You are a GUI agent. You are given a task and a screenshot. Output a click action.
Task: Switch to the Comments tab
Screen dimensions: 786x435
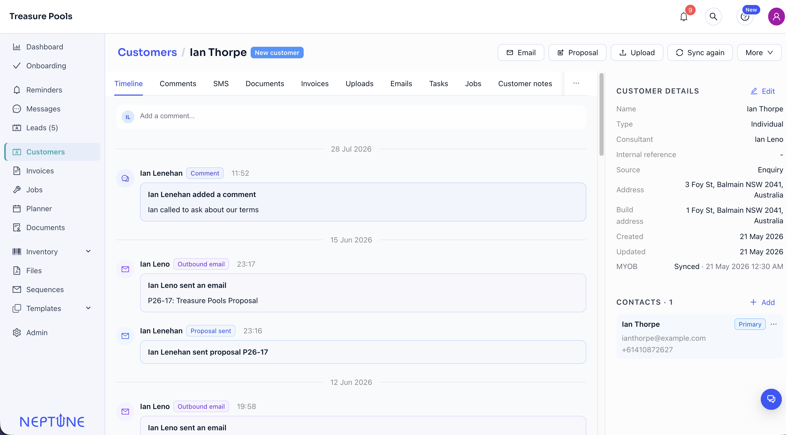point(178,84)
